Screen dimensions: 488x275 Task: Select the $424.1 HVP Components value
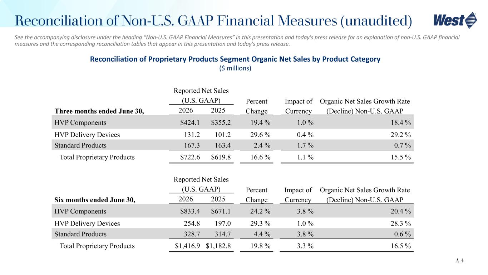click(x=190, y=123)
